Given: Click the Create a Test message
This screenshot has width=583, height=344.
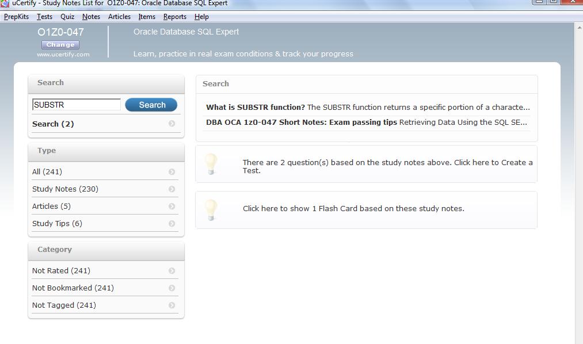Looking at the screenshot, I should 387,166.
